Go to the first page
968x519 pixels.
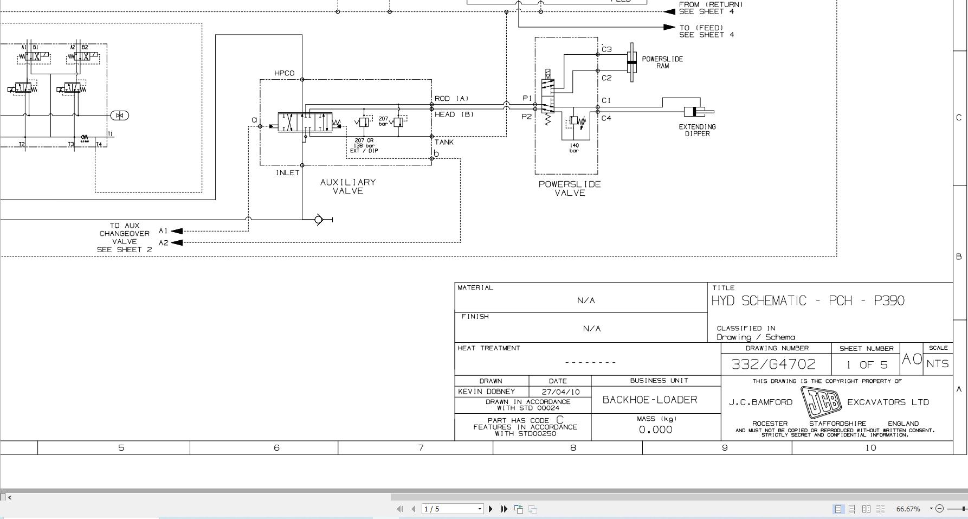coord(400,509)
